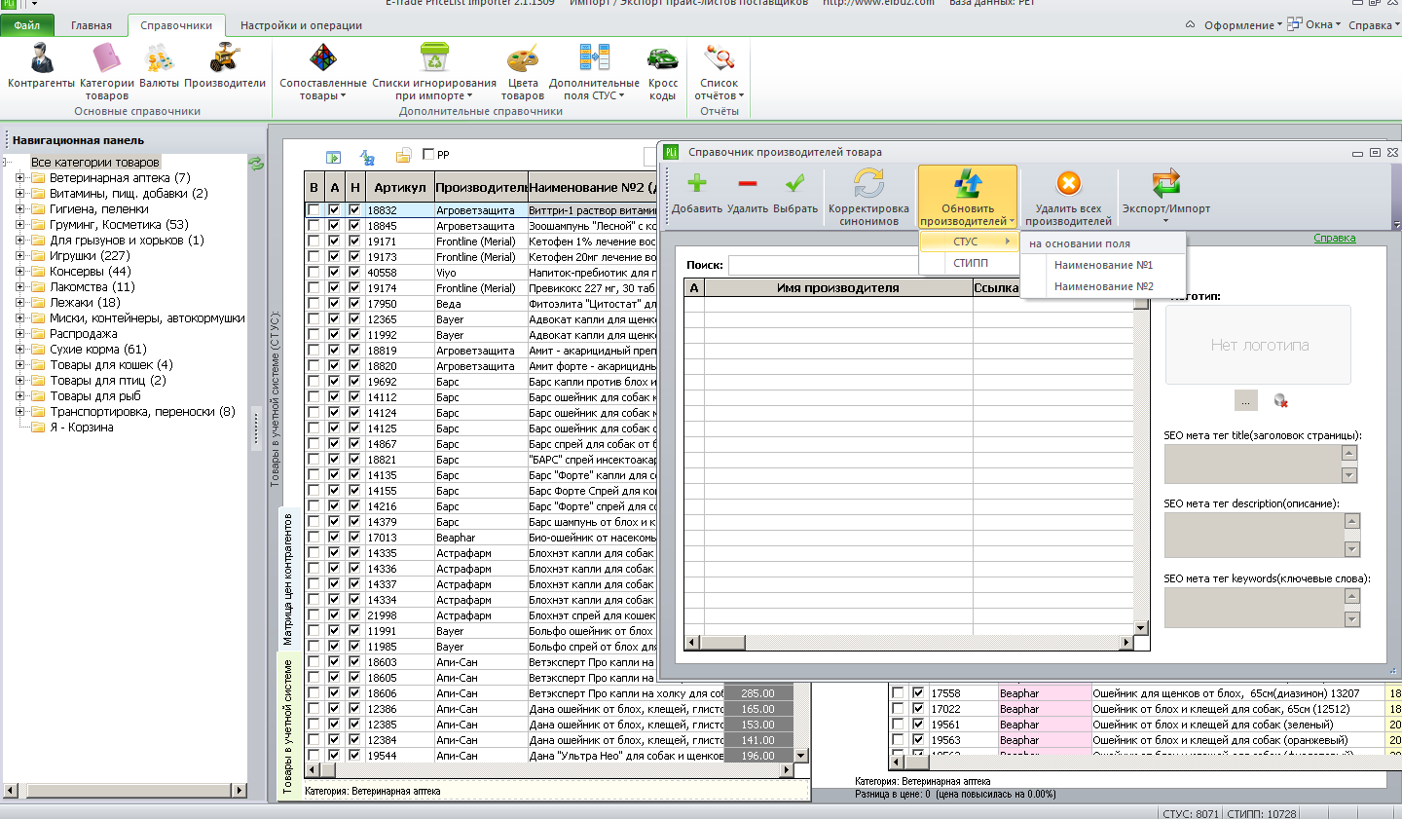Image resolution: width=1402 pixels, height=819 pixels.
Task: Click the navigation panel horizontal scrollbar
Action: tap(124, 790)
